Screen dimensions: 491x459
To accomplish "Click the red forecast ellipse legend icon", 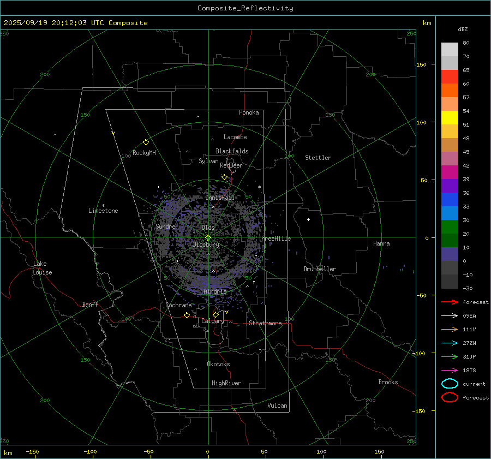I will [450, 397].
